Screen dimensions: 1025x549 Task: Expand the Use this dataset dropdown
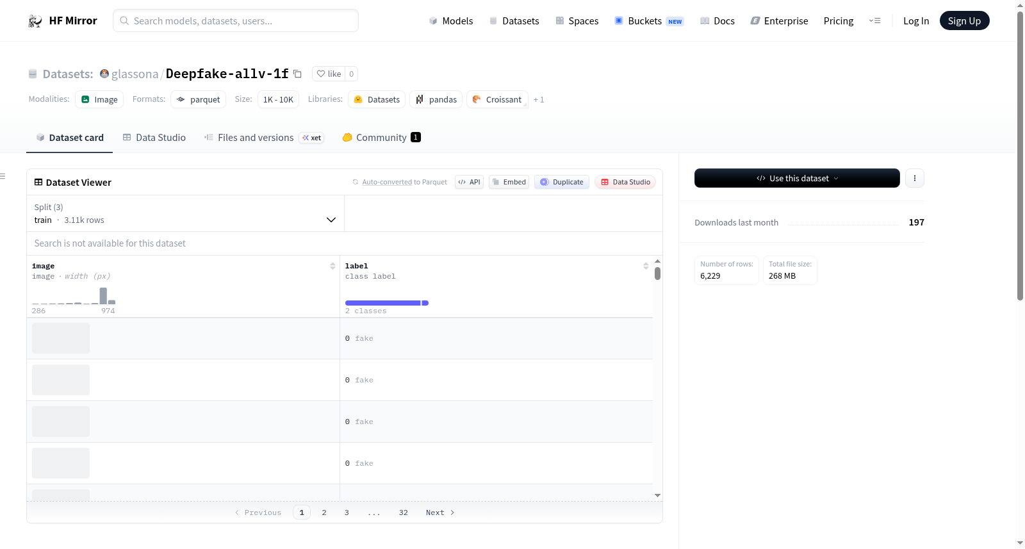tap(797, 178)
